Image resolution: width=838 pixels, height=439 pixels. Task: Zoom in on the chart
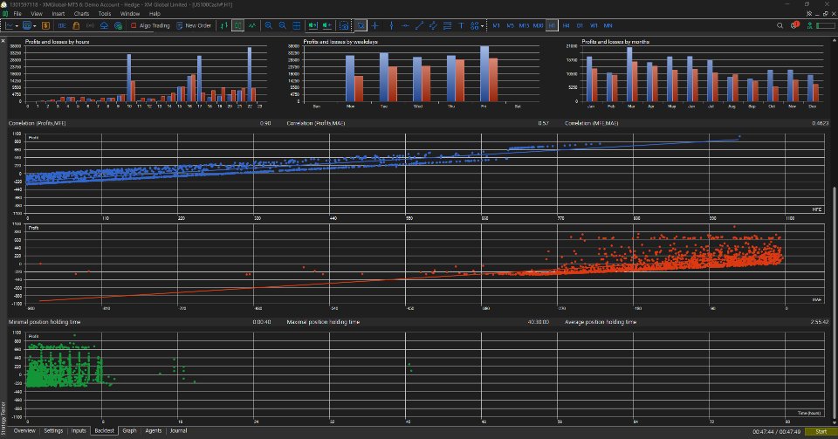click(x=268, y=25)
